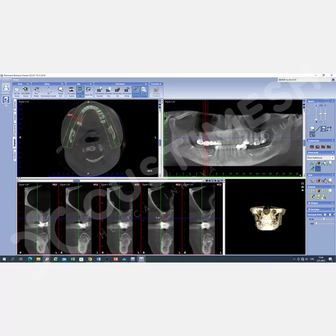
Task: Open Google Chrome from the taskbar
Action: (90, 260)
